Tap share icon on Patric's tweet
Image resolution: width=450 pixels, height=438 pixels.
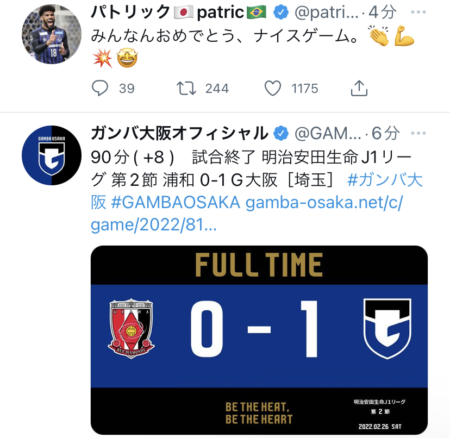[360, 89]
